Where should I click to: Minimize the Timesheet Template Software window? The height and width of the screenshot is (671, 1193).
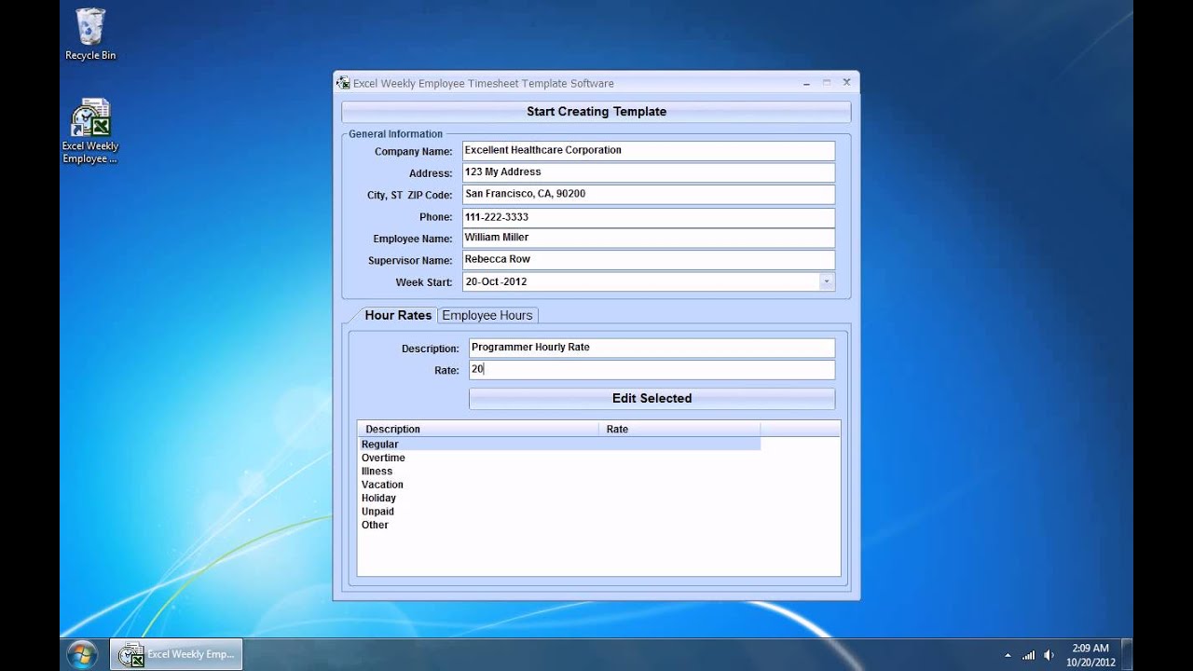[x=806, y=83]
